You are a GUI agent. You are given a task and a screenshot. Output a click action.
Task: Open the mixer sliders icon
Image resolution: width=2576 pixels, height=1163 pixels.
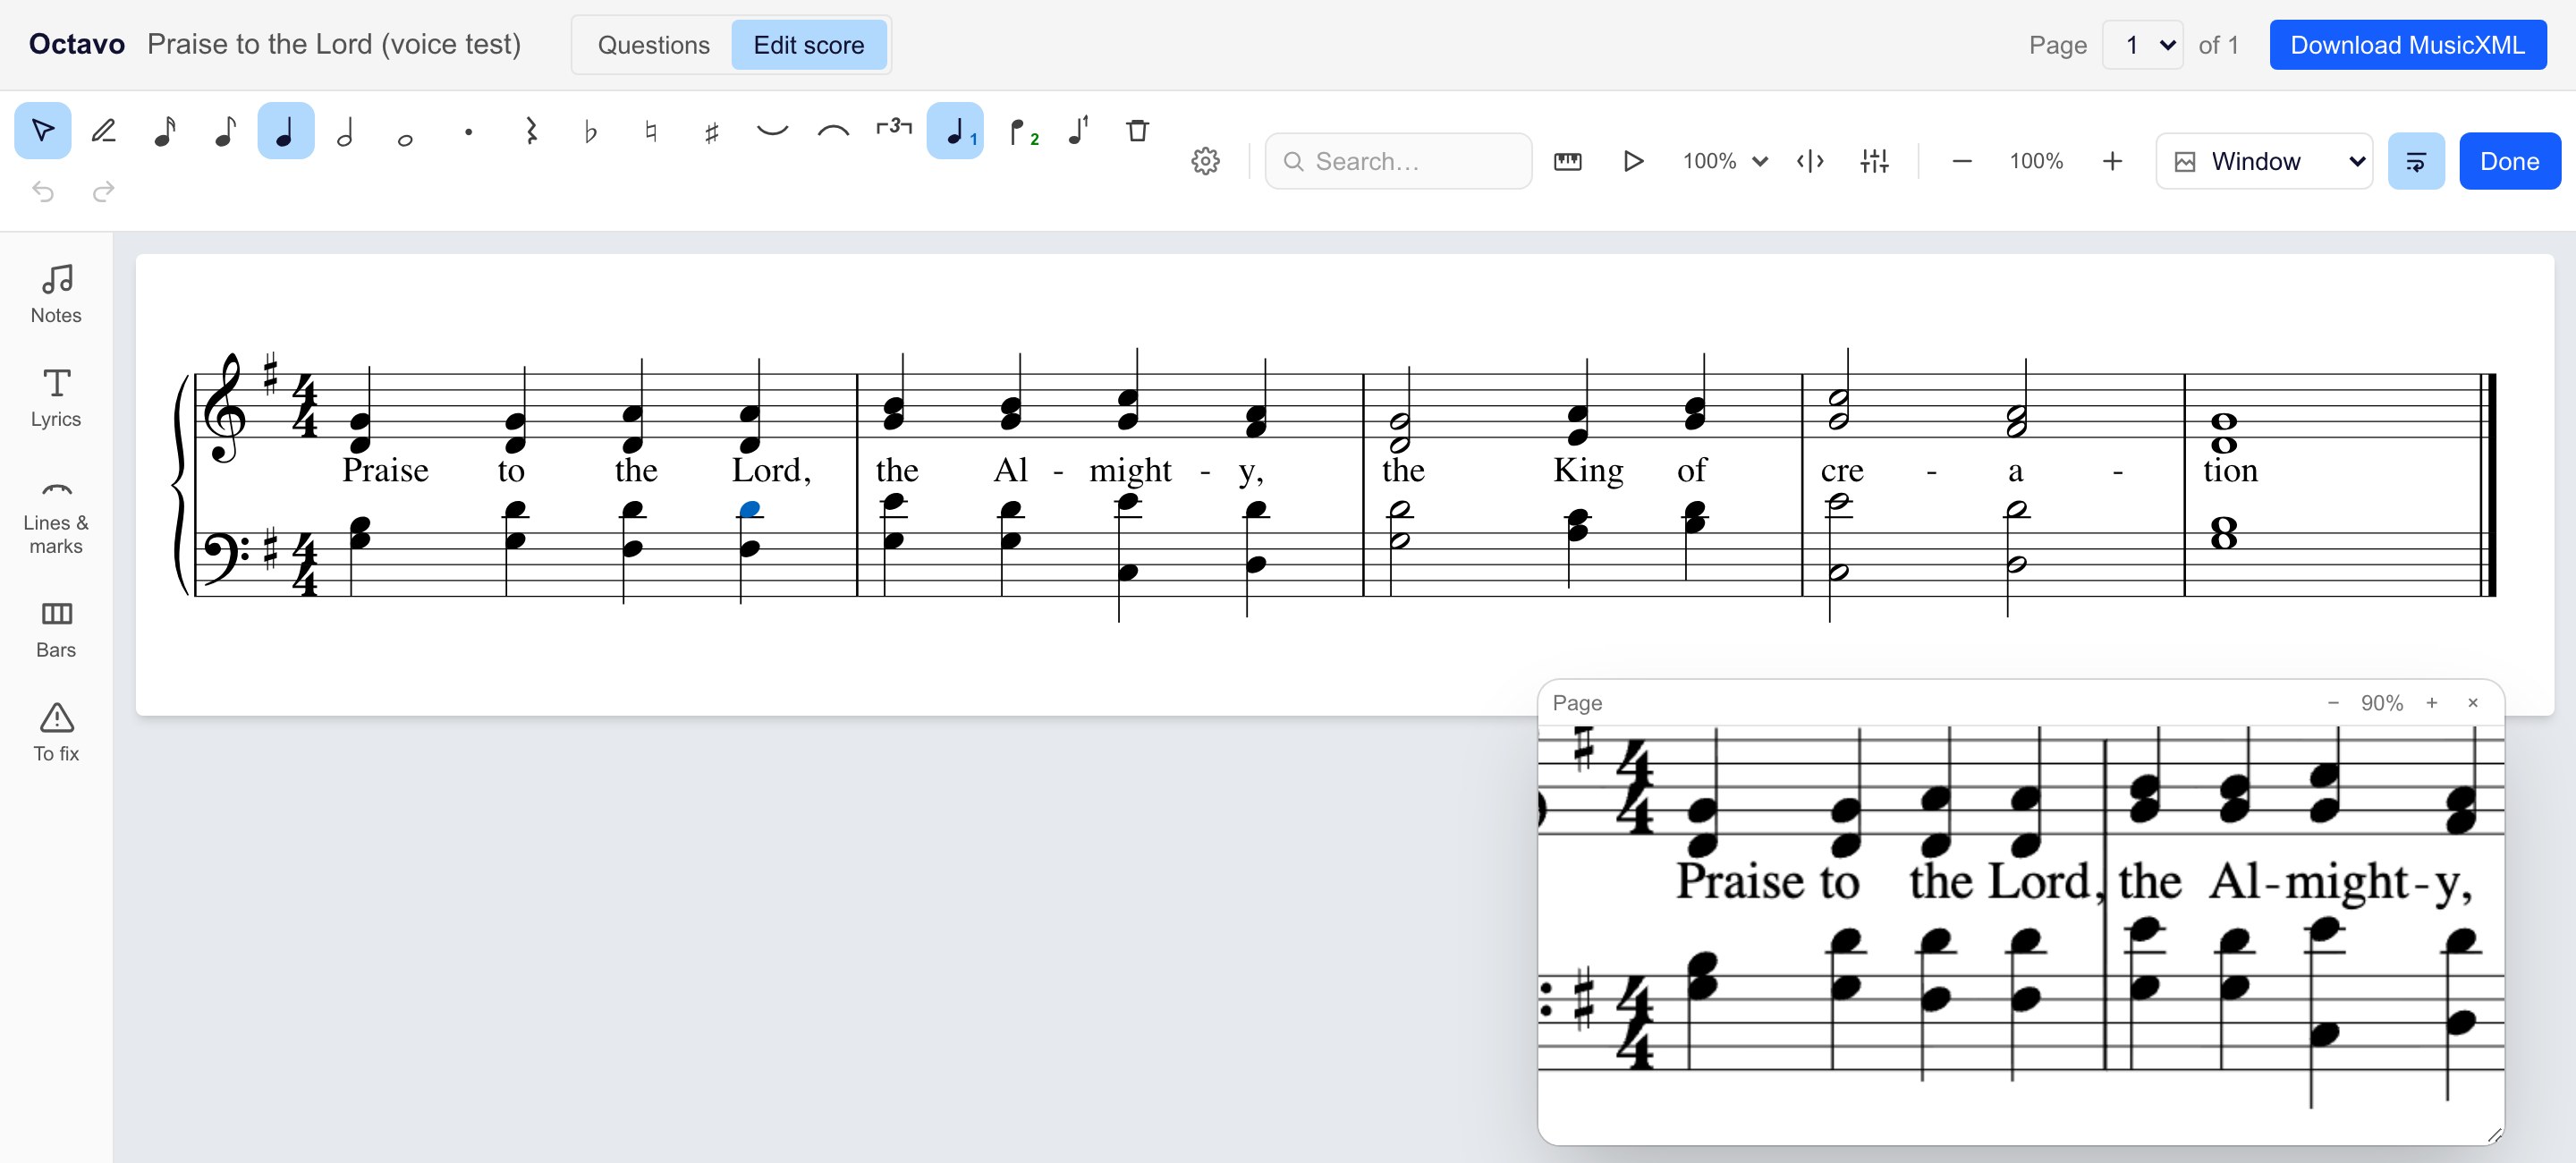[1874, 161]
